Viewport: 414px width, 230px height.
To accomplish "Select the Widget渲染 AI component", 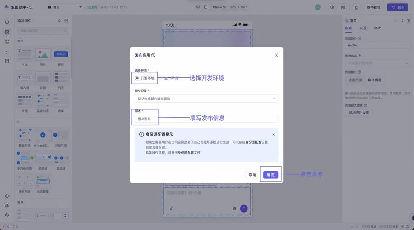I will [x=43, y=138].
